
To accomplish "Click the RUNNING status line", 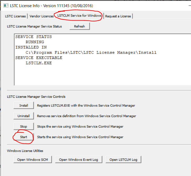I will tap(35, 42).
